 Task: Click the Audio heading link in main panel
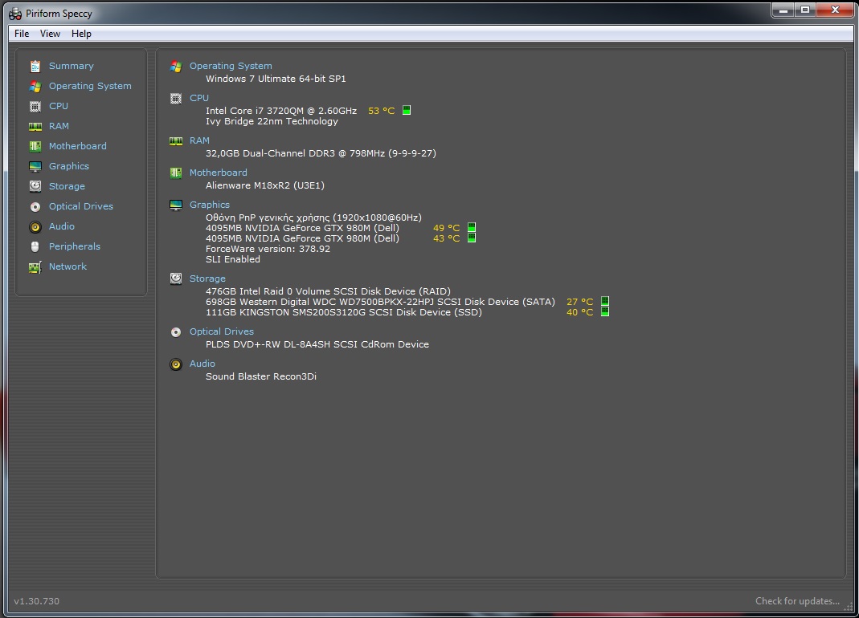coord(202,364)
